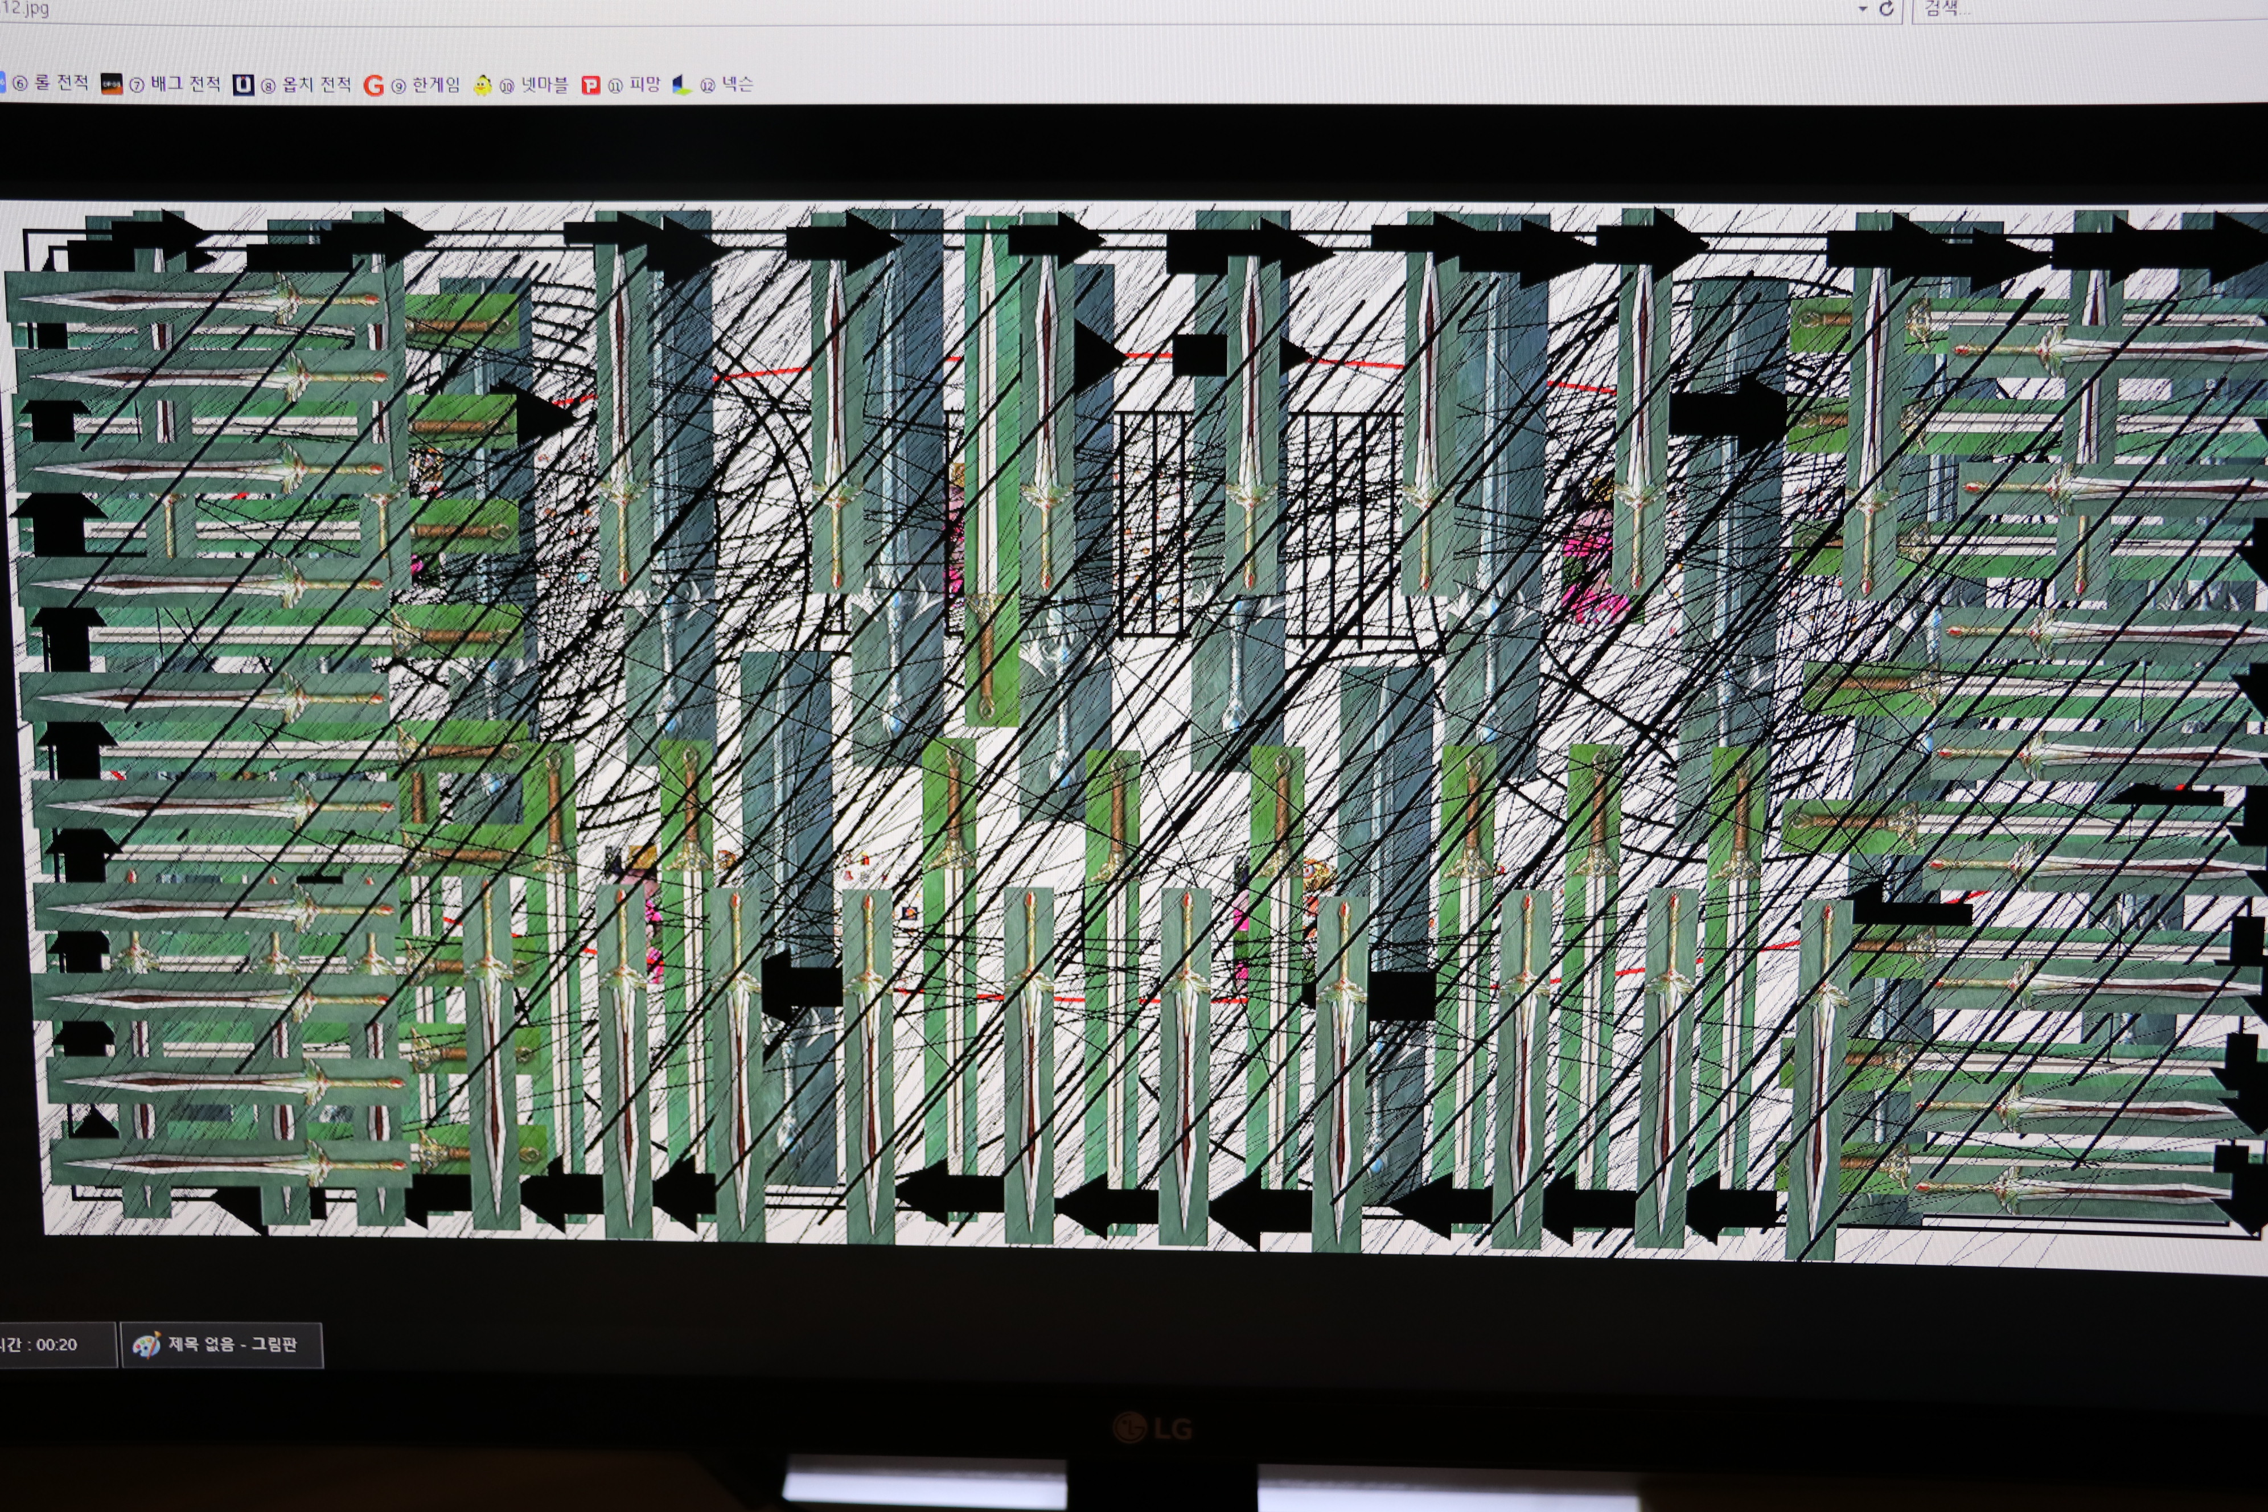Click the page refresh icon
This screenshot has width=2268, height=1512.
pyautogui.click(x=1886, y=9)
